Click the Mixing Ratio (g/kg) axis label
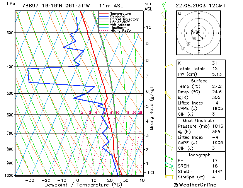 [151, 108]
